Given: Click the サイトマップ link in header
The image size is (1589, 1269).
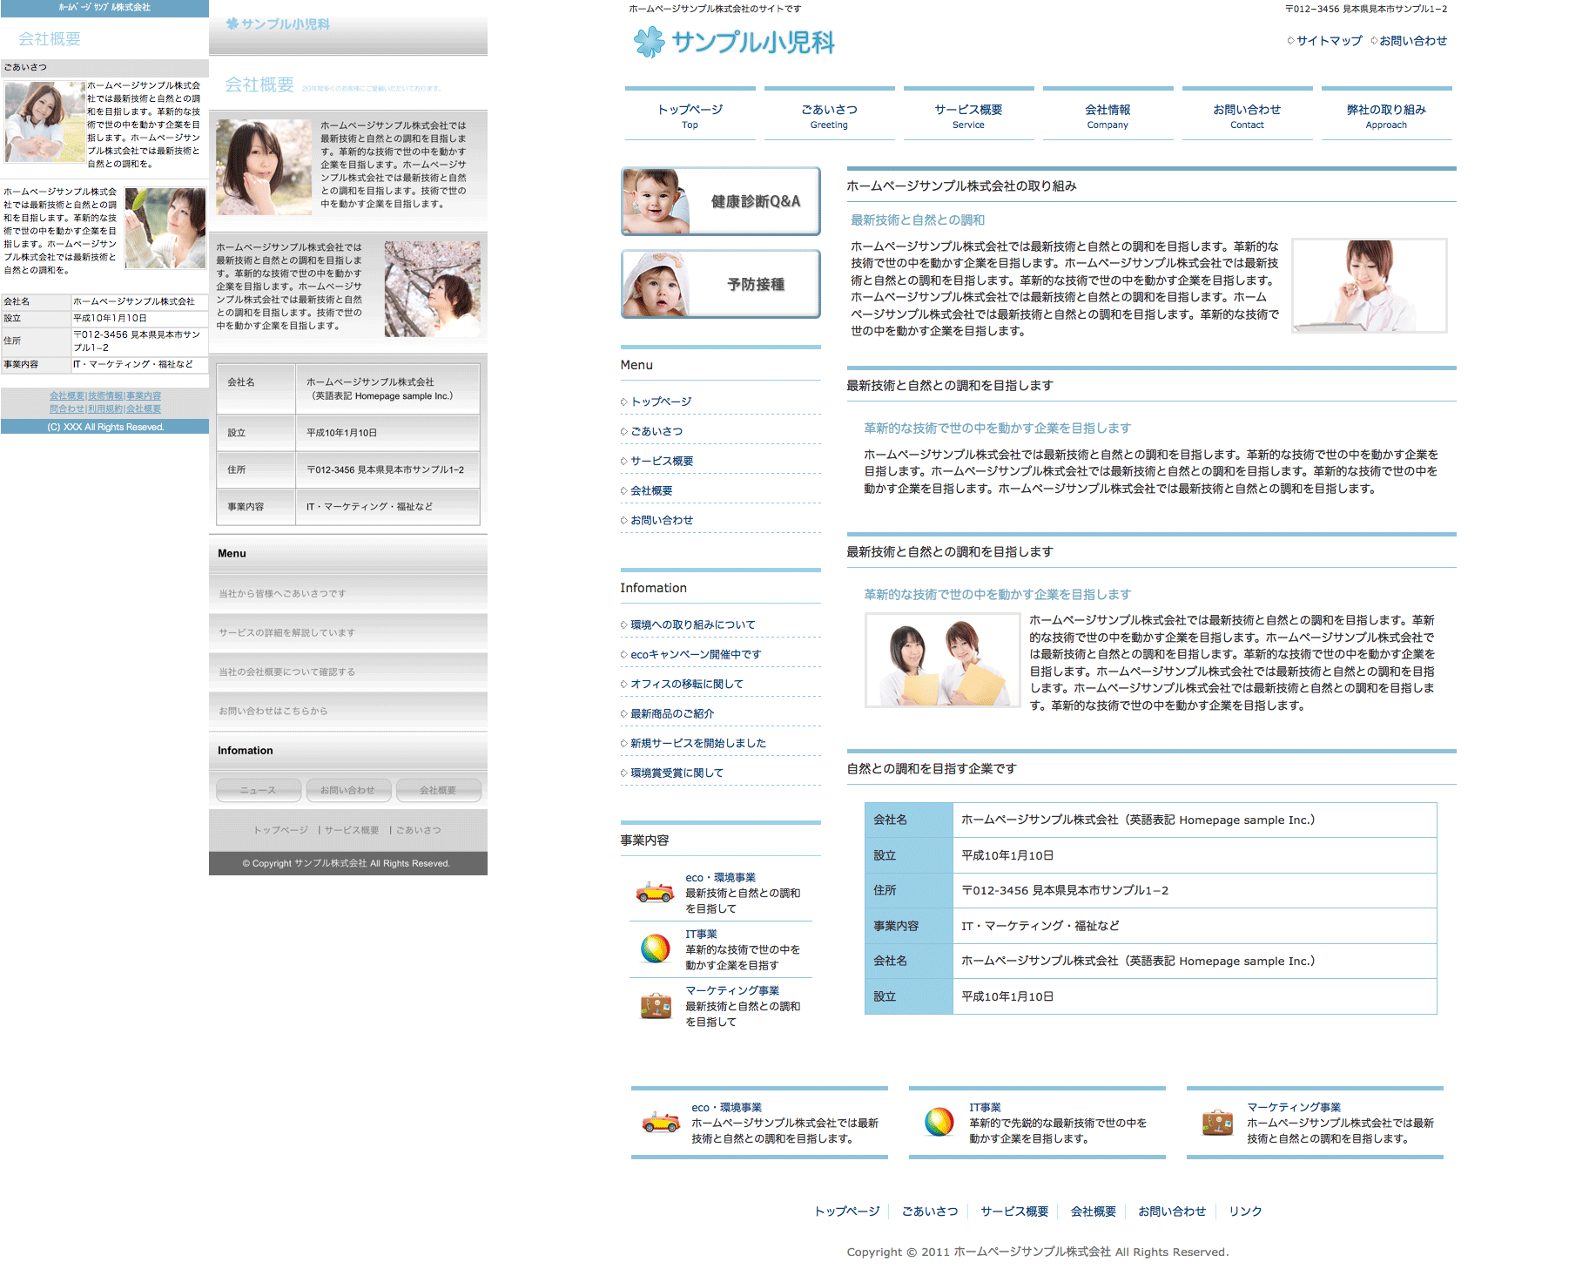Looking at the screenshot, I should pos(1329,41).
